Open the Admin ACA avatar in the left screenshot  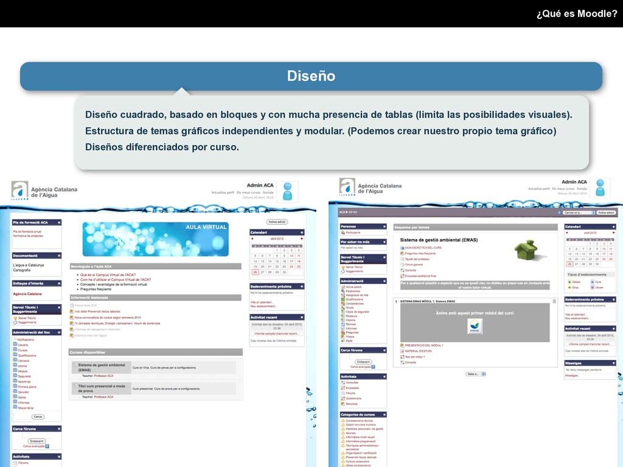287,192
